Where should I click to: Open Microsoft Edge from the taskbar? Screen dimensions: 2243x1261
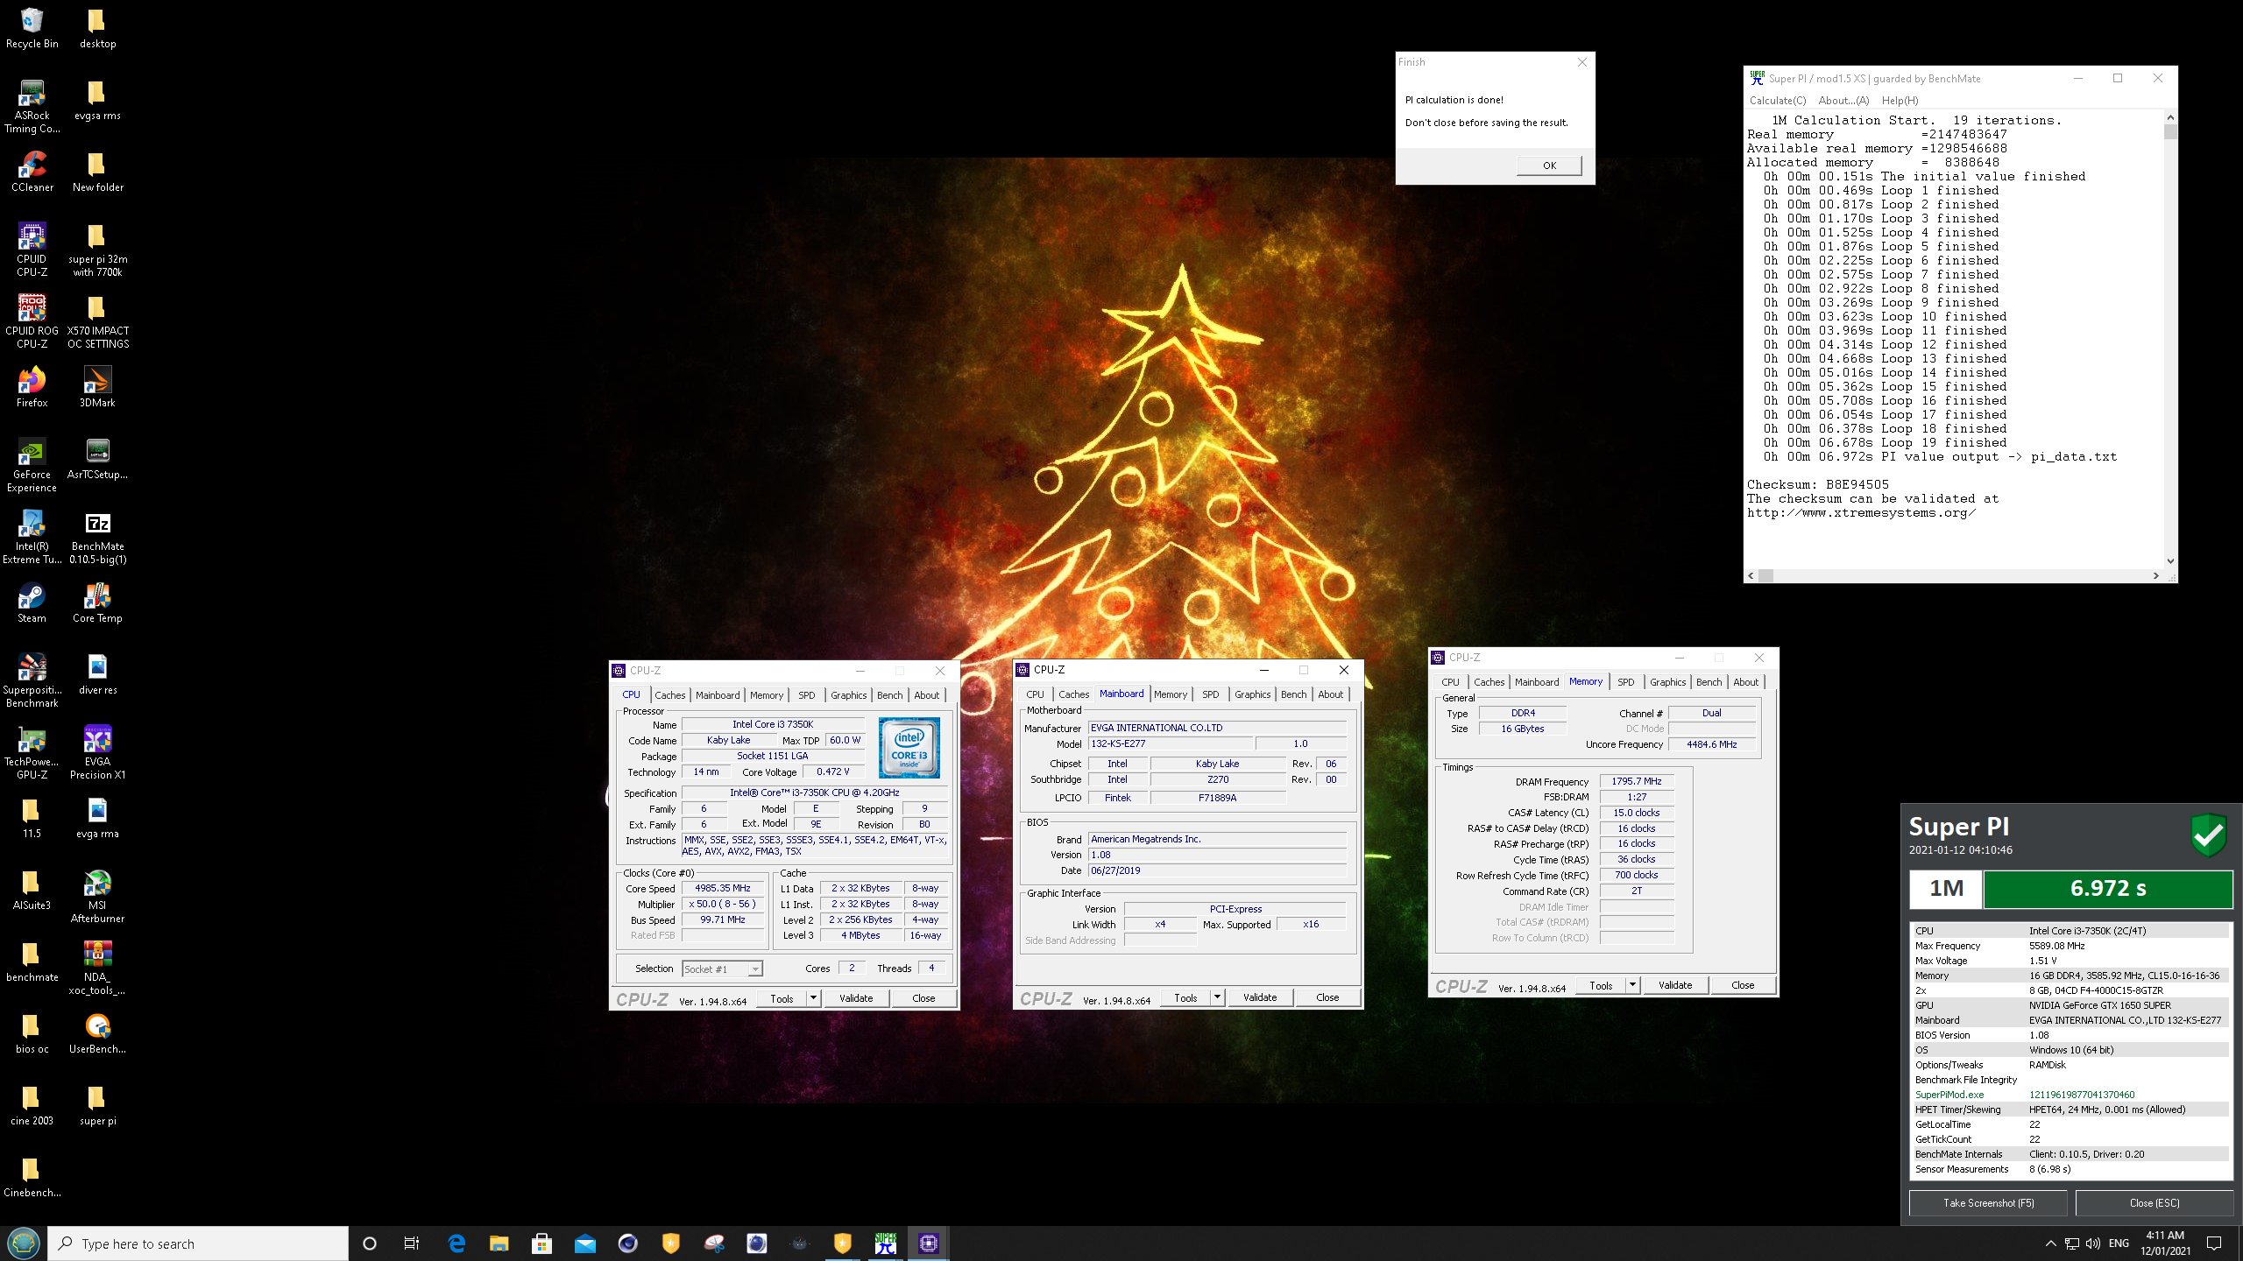click(456, 1243)
